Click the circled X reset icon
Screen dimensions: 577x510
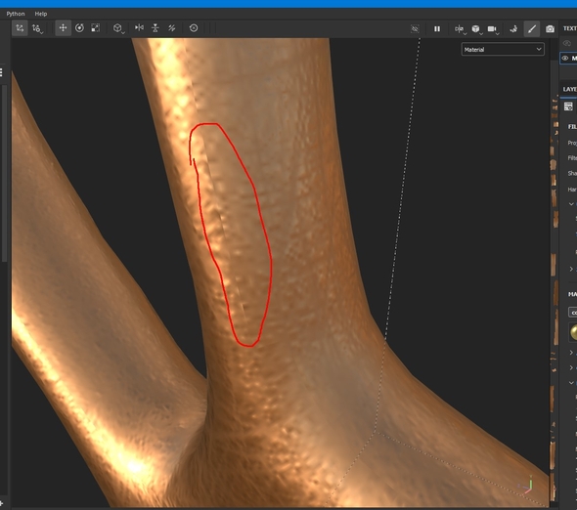pos(194,28)
